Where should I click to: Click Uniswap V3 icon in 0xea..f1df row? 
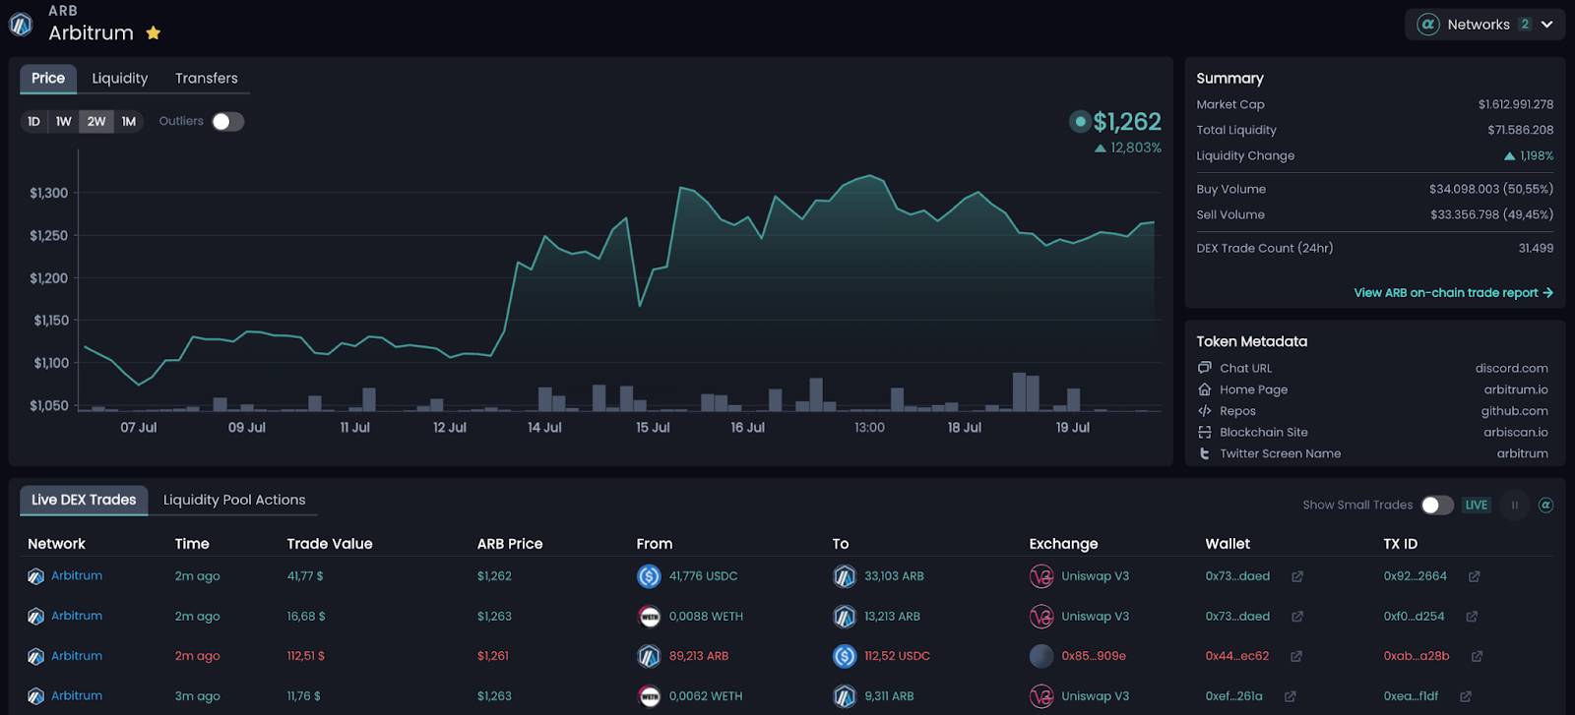click(1041, 696)
